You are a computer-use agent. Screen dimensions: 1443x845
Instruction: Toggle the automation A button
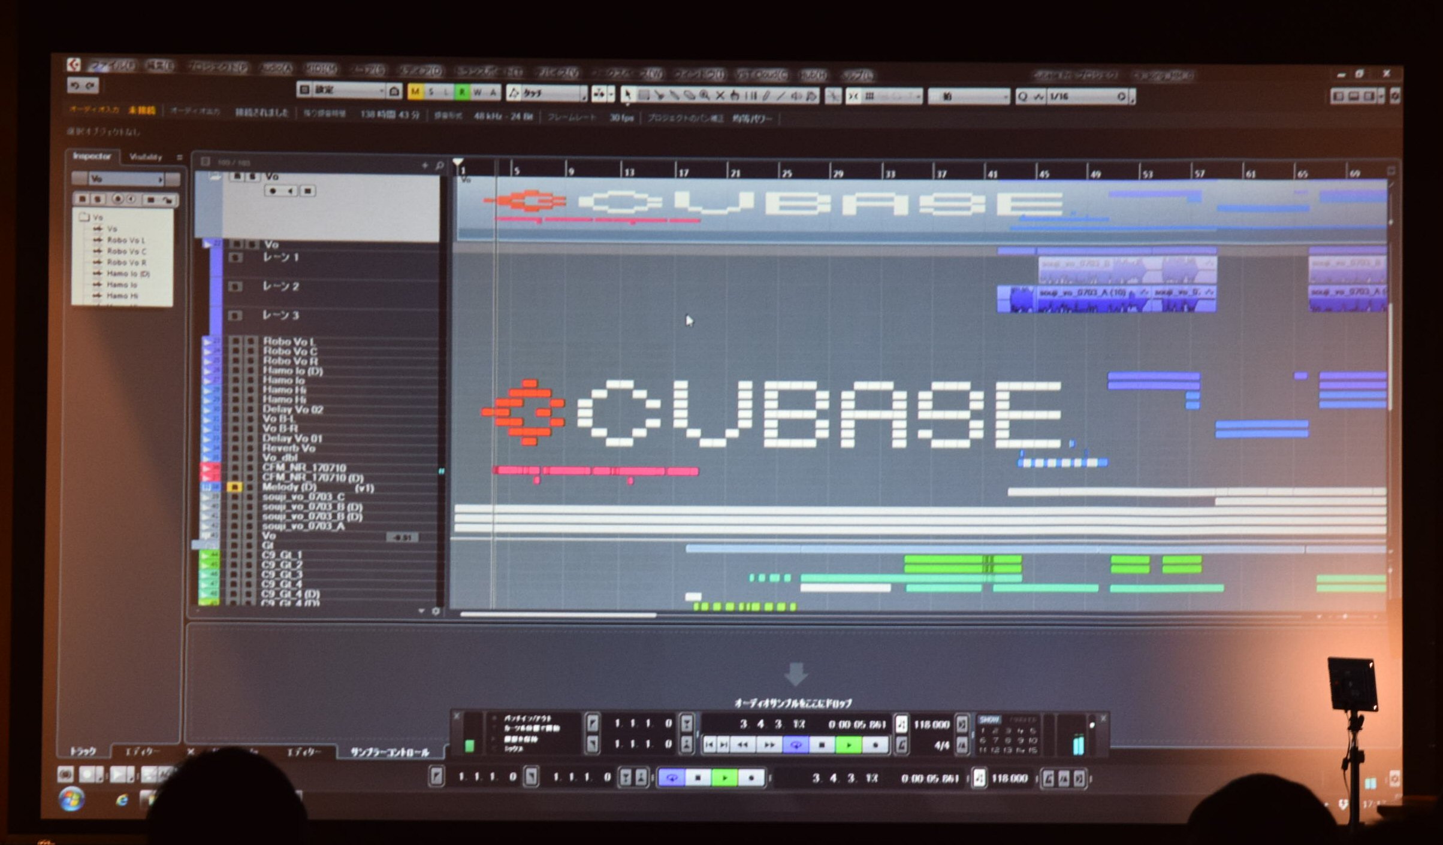493,92
